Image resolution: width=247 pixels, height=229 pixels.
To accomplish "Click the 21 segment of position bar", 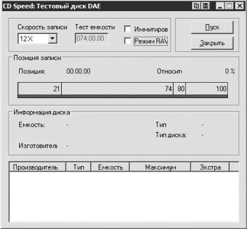I will tap(40, 89).
